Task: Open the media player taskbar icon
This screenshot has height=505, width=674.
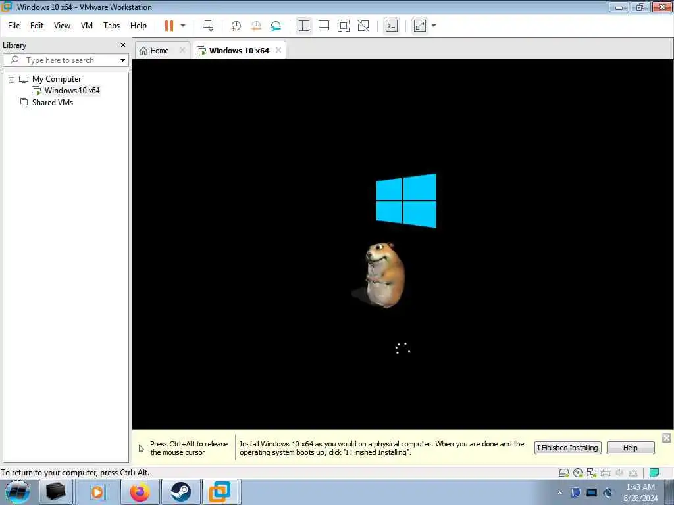Action: (x=97, y=492)
